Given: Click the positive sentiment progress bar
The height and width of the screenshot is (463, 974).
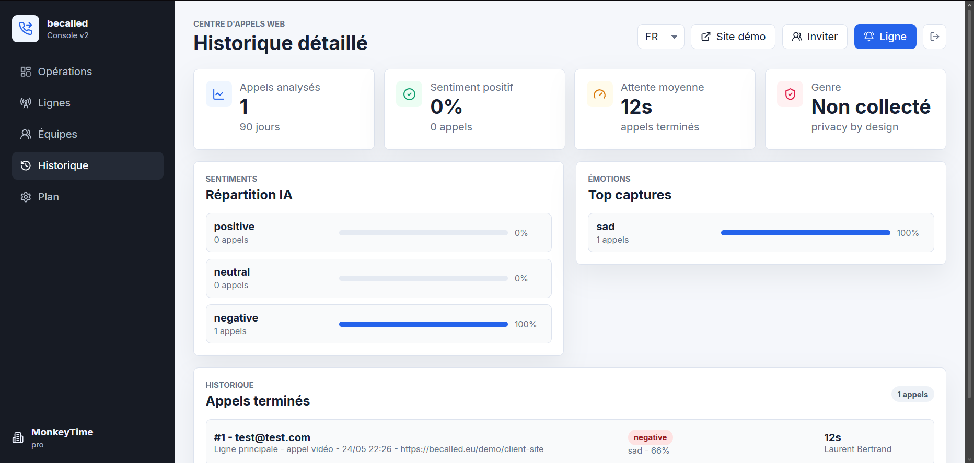Looking at the screenshot, I should [423, 233].
